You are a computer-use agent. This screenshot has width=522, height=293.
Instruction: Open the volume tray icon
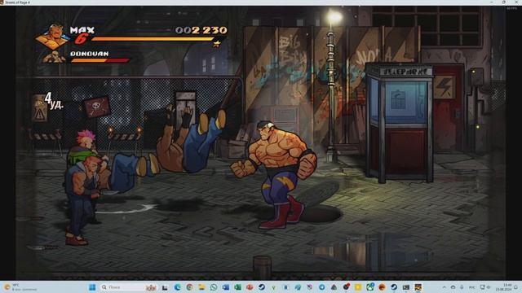coord(488,287)
